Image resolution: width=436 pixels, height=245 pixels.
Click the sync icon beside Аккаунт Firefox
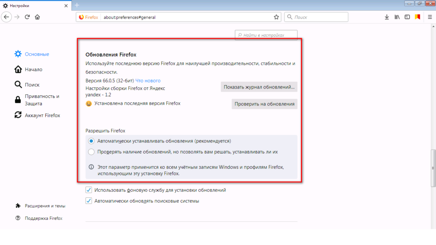click(18, 115)
